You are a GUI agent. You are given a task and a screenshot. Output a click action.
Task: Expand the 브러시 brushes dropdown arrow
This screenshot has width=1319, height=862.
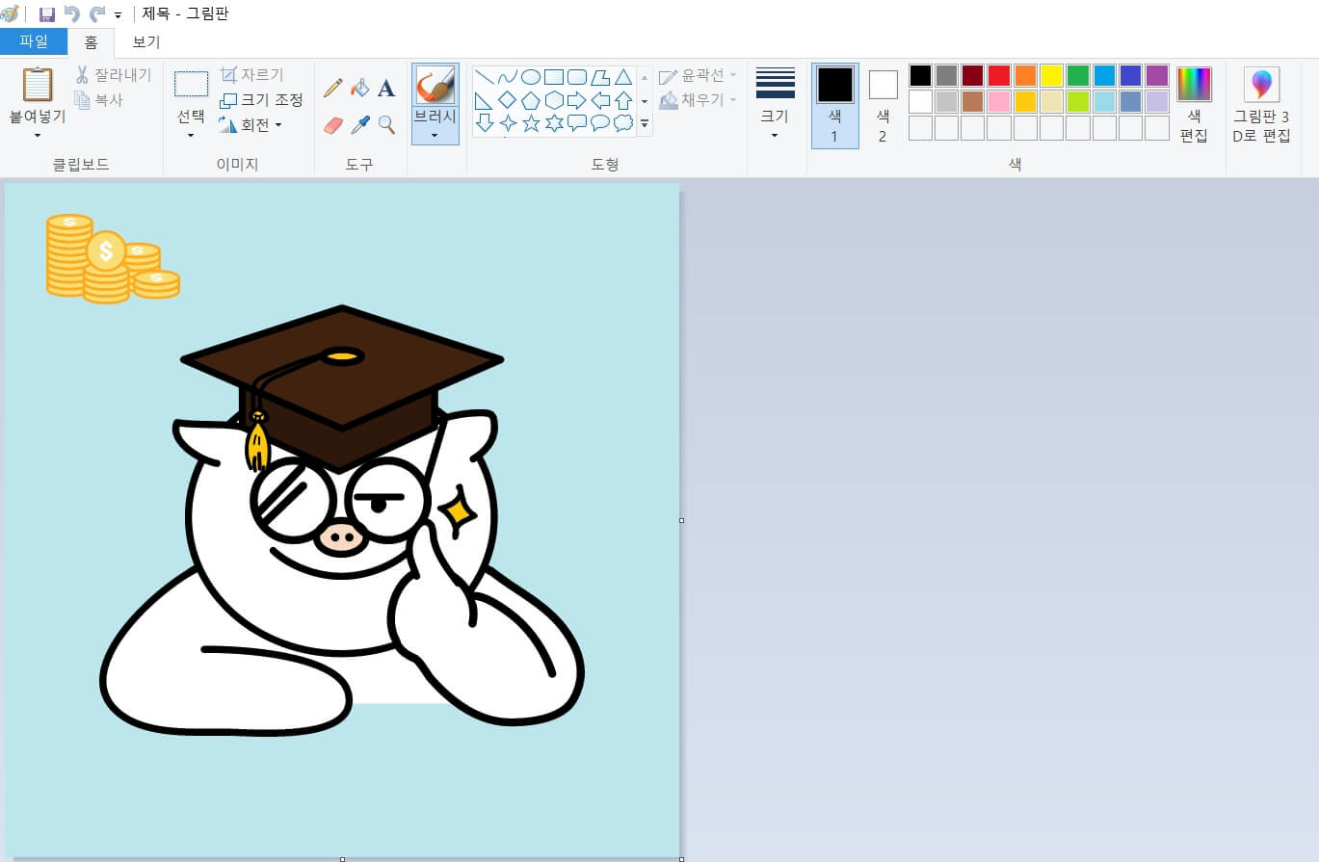click(x=435, y=135)
